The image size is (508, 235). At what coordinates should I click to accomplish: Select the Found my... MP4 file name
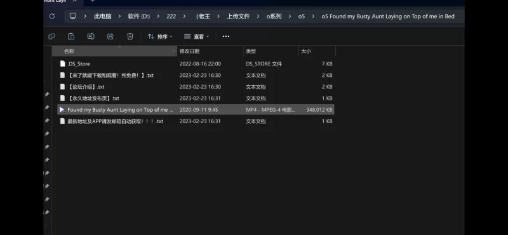[120, 109]
